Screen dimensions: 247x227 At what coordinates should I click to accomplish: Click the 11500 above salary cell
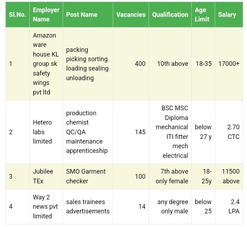point(229,177)
